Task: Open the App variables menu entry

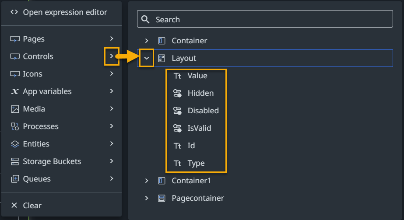Action: point(61,91)
